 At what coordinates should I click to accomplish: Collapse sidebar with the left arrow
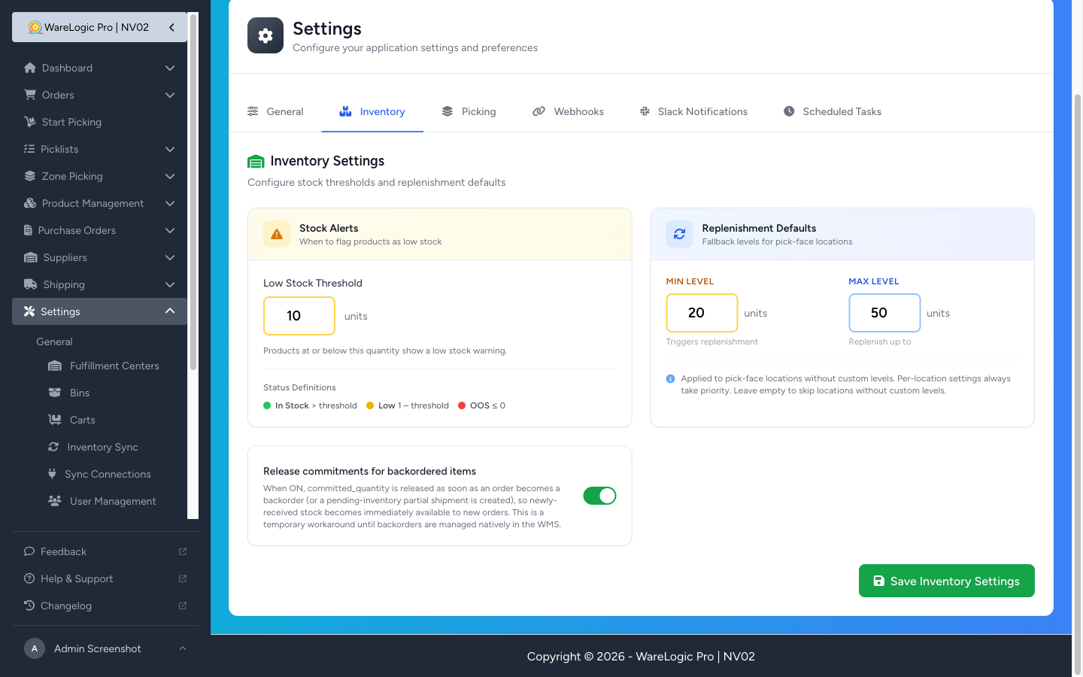point(171,27)
